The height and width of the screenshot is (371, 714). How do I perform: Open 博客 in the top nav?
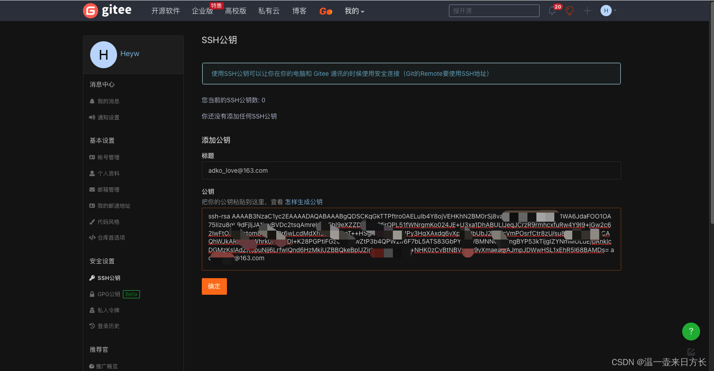pyautogui.click(x=299, y=11)
